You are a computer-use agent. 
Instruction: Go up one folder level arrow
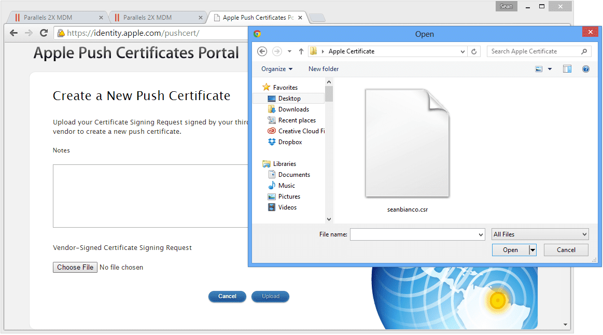click(x=301, y=51)
